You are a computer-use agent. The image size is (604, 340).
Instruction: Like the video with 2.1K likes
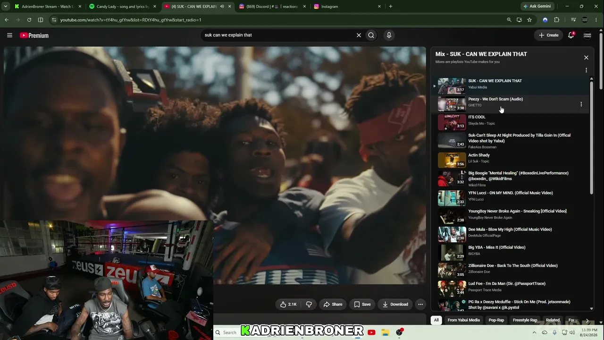coord(288,305)
